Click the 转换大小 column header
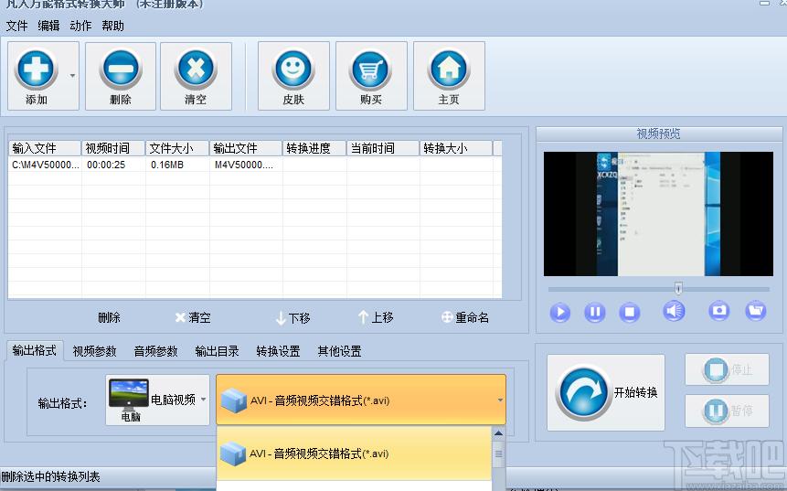The image size is (787, 491). pyautogui.click(x=456, y=148)
